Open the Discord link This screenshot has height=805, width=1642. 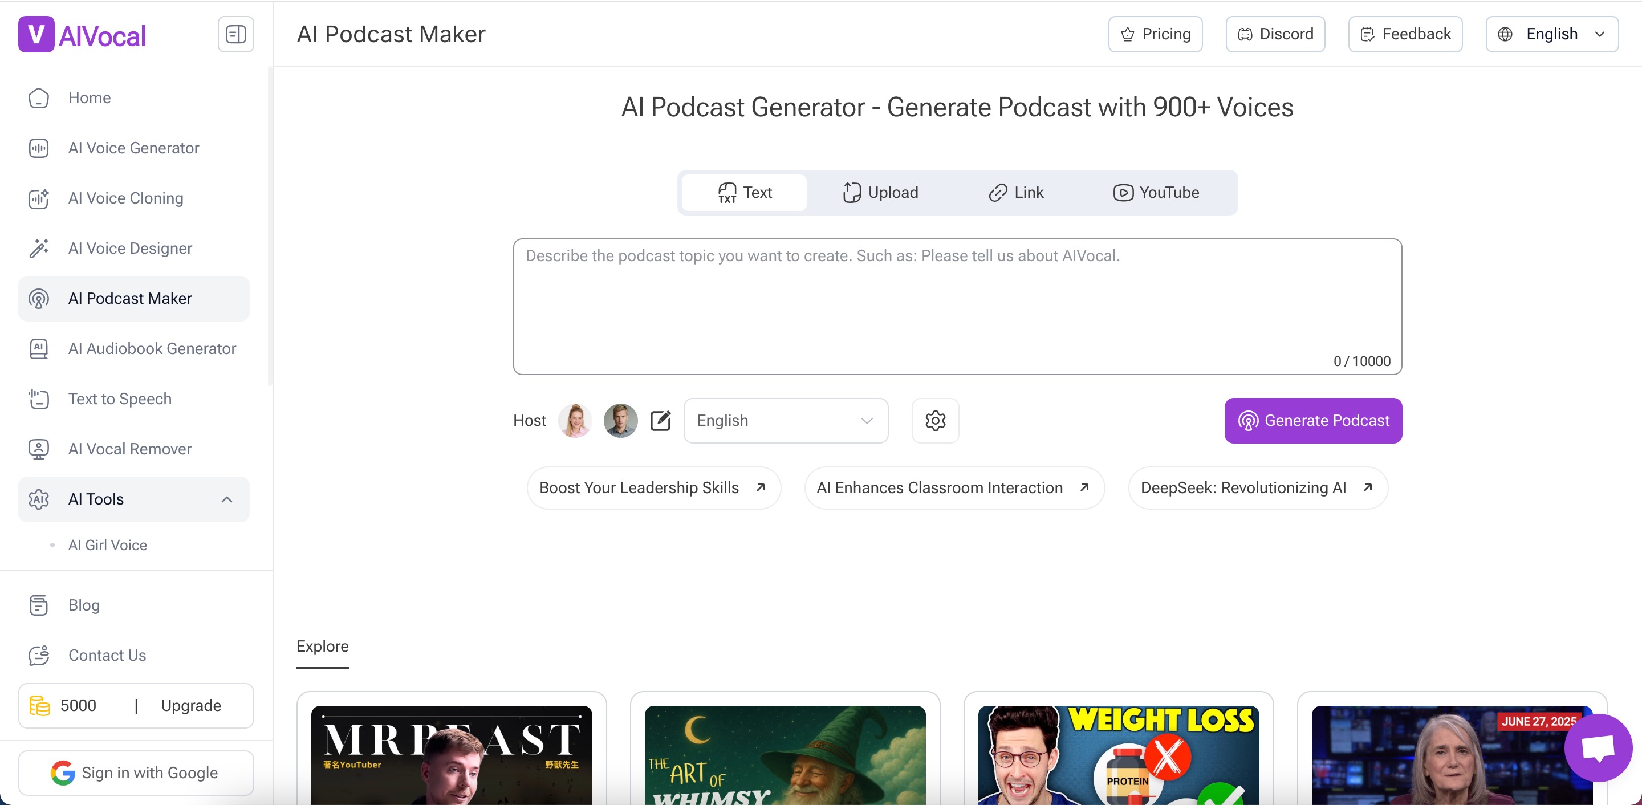[1275, 34]
